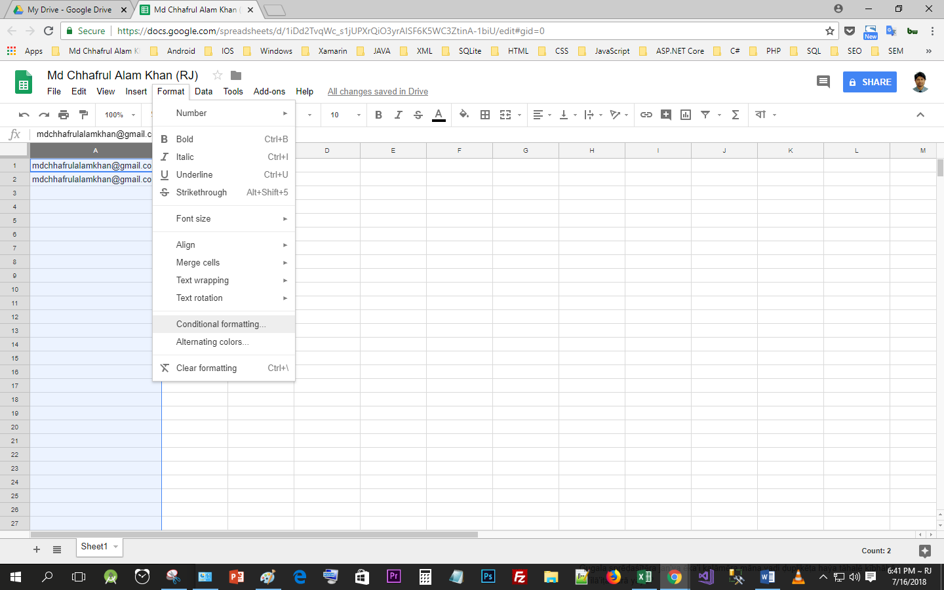Open the font size 10 dropdown
This screenshot has height=590, width=944.
pos(345,115)
